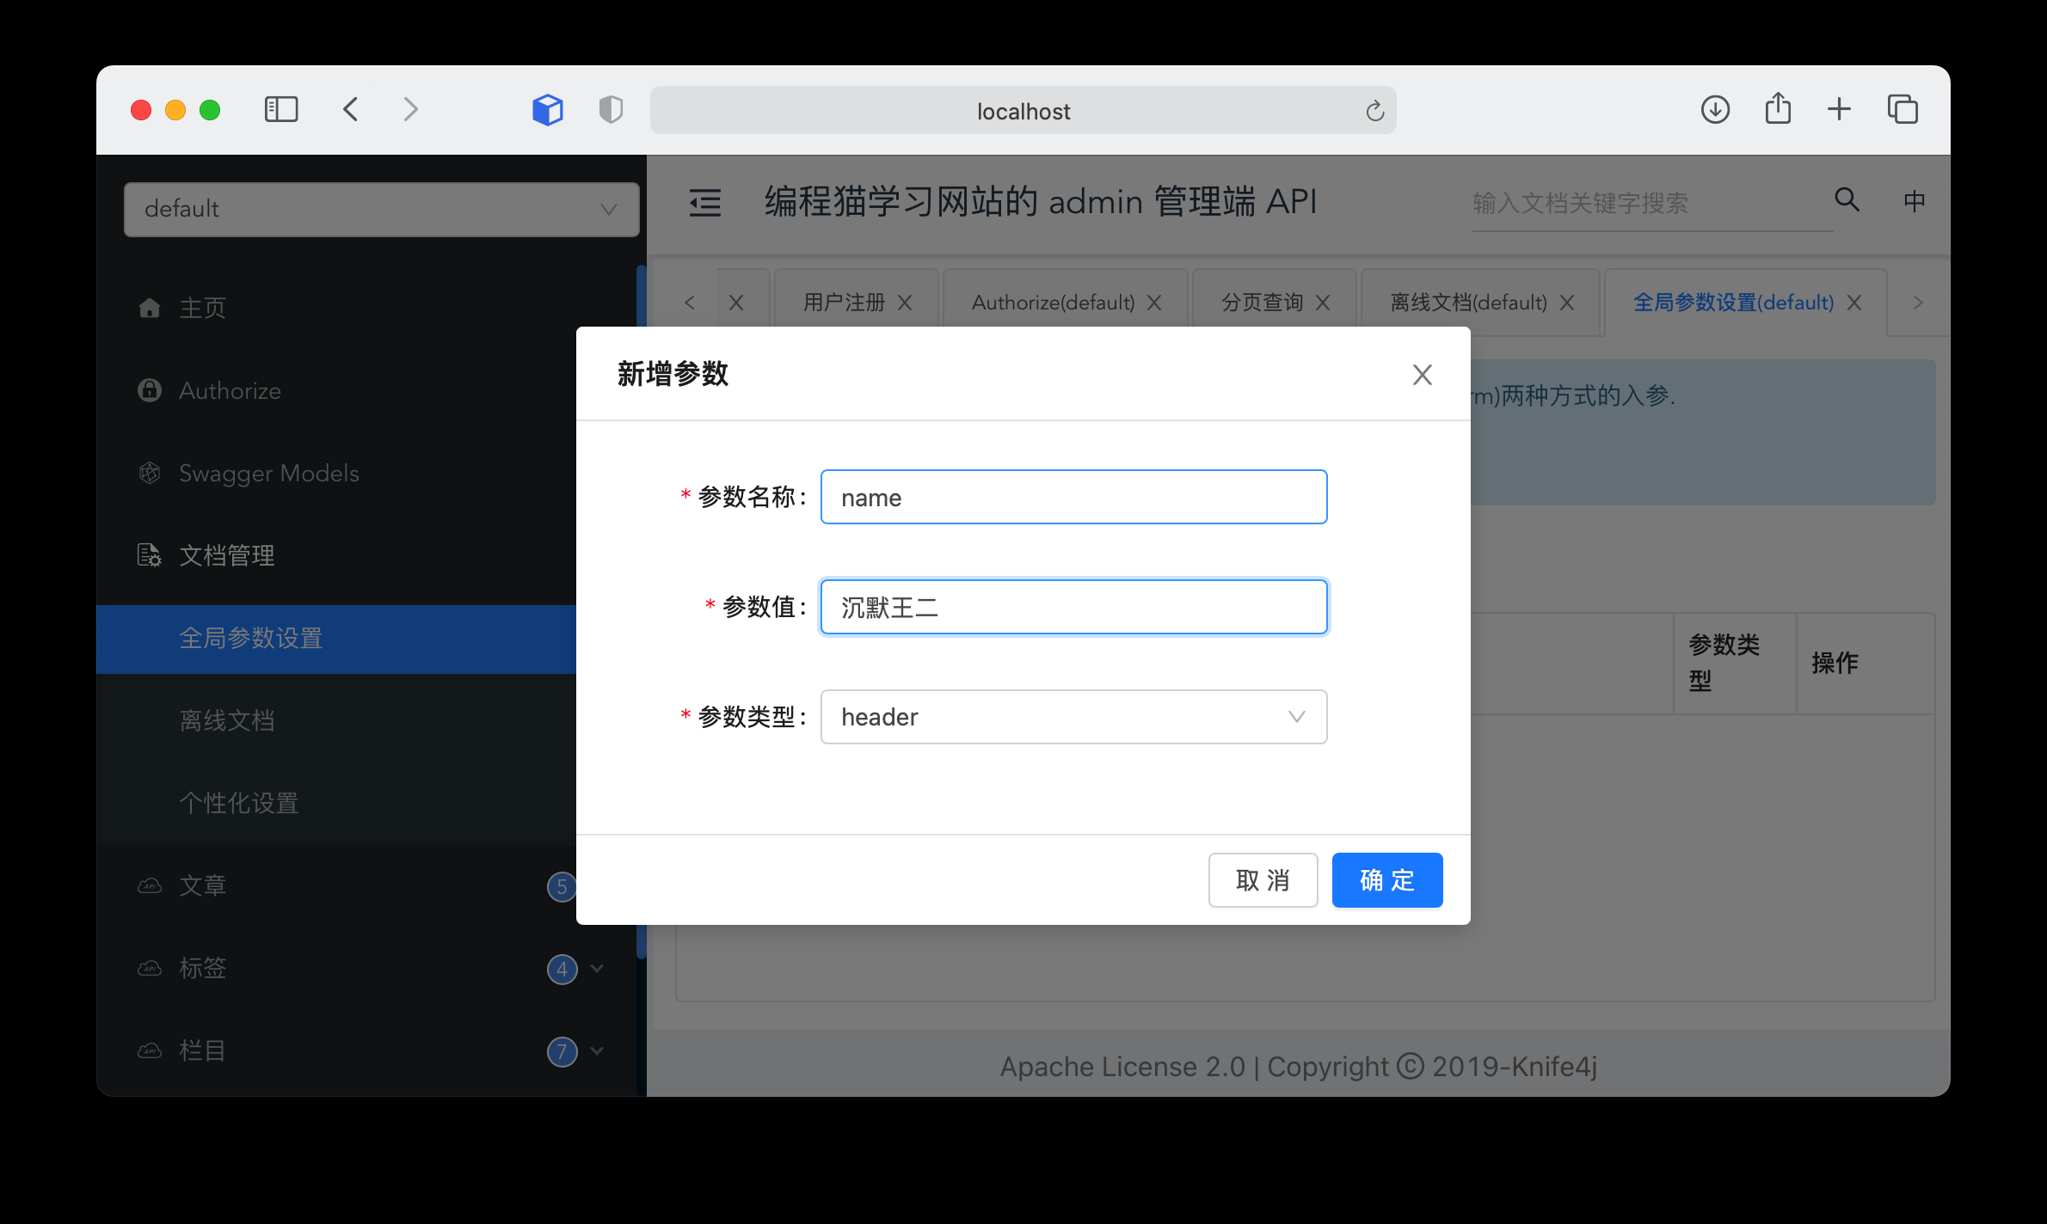This screenshot has height=1224, width=2047.
Task: Expand the 栏目 menu group
Action: pos(597,1051)
